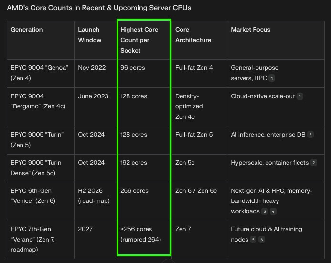Open citation 2 beside Hyperscale, container fleets
This screenshot has width=331, height=263.
314,163
